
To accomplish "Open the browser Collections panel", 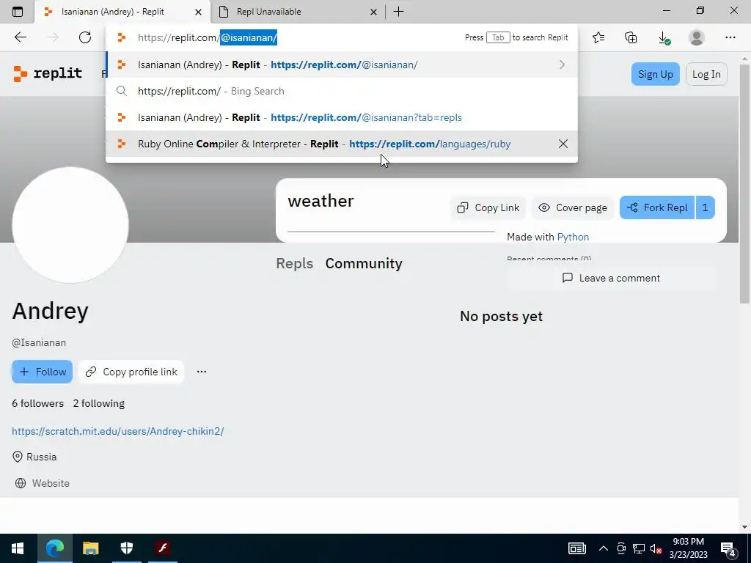I will click(631, 37).
